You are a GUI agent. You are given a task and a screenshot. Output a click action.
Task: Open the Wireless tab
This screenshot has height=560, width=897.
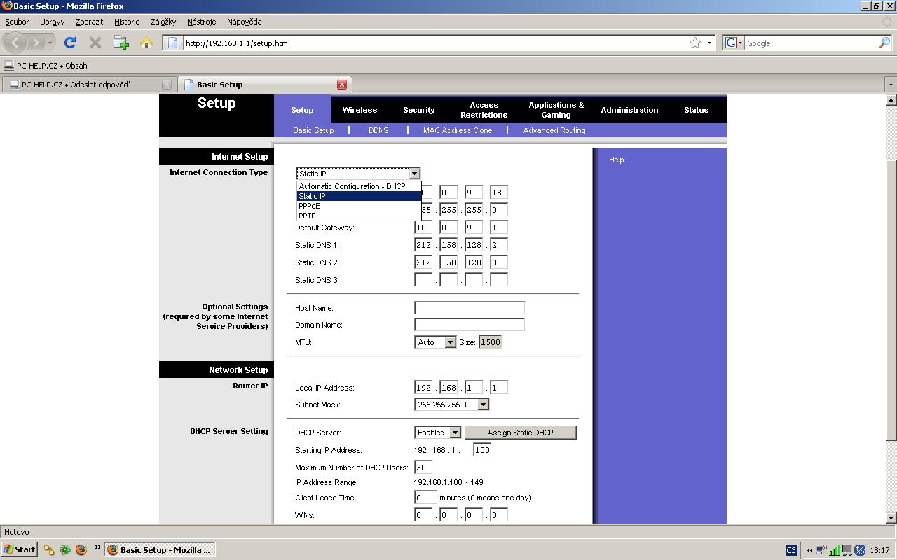(x=360, y=110)
